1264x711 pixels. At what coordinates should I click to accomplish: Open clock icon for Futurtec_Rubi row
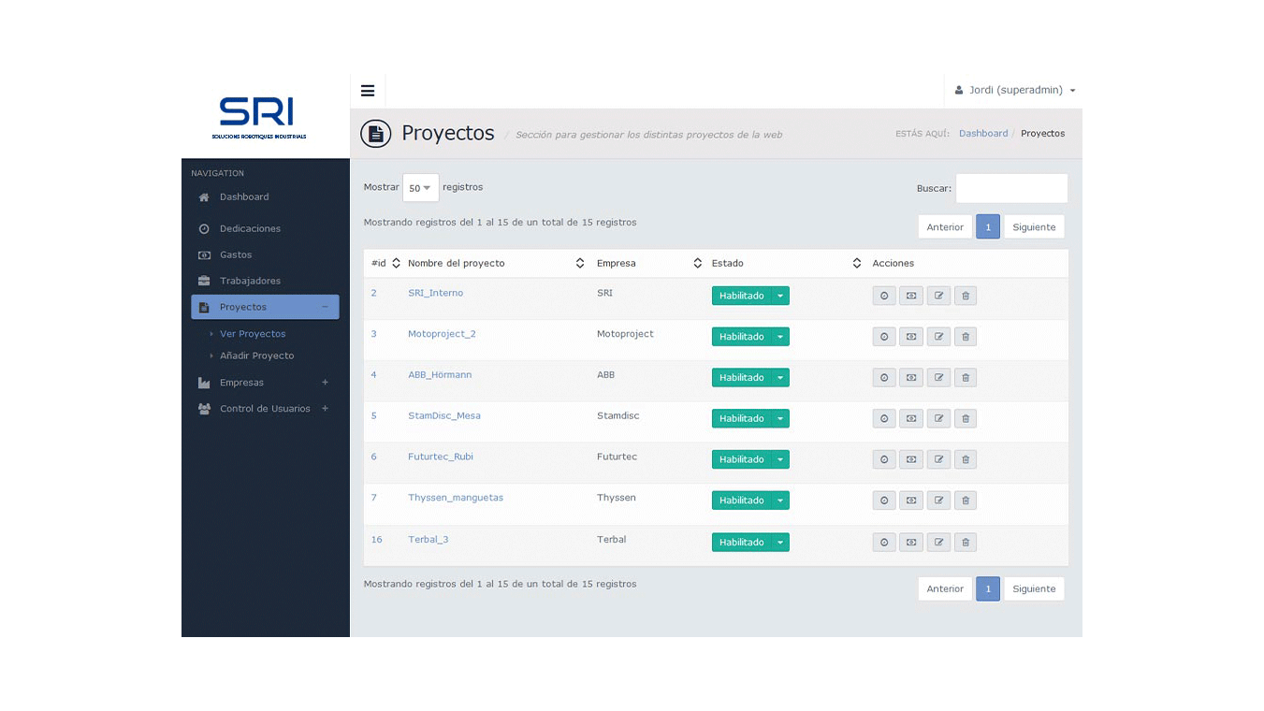pyautogui.click(x=884, y=459)
